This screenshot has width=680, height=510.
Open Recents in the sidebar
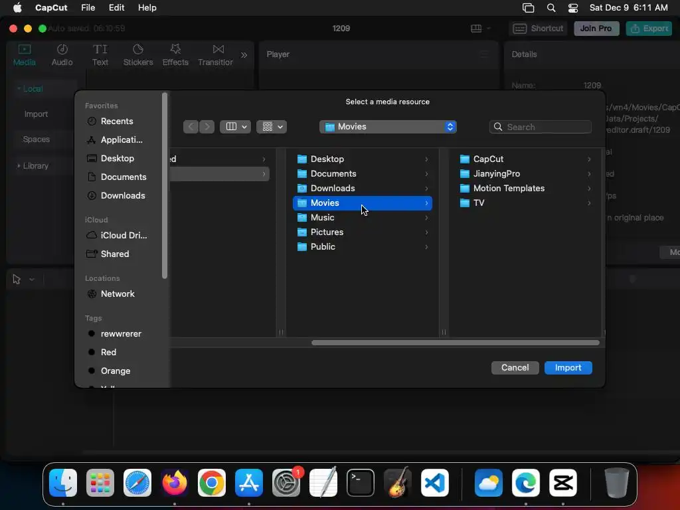click(x=117, y=122)
